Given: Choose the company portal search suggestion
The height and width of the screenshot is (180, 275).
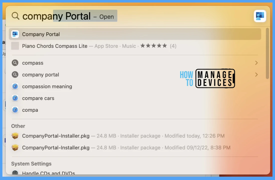Looking at the screenshot, I should pyautogui.click(x=135, y=74).
